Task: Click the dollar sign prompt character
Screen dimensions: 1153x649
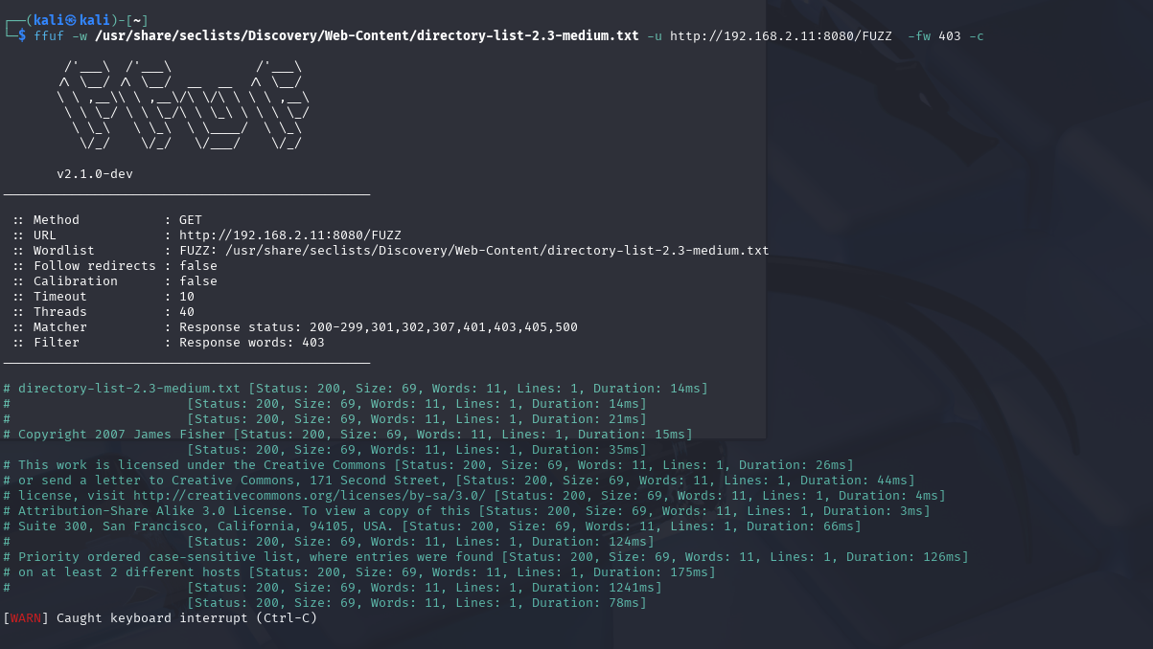Action: (x=22, y=36)
